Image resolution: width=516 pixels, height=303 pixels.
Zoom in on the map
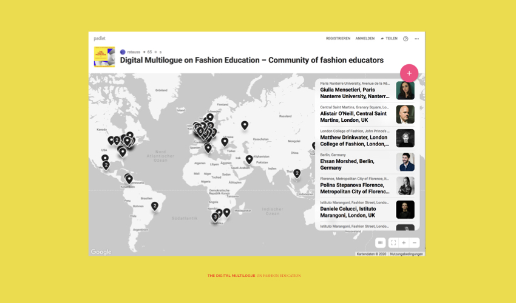point(404,243)
